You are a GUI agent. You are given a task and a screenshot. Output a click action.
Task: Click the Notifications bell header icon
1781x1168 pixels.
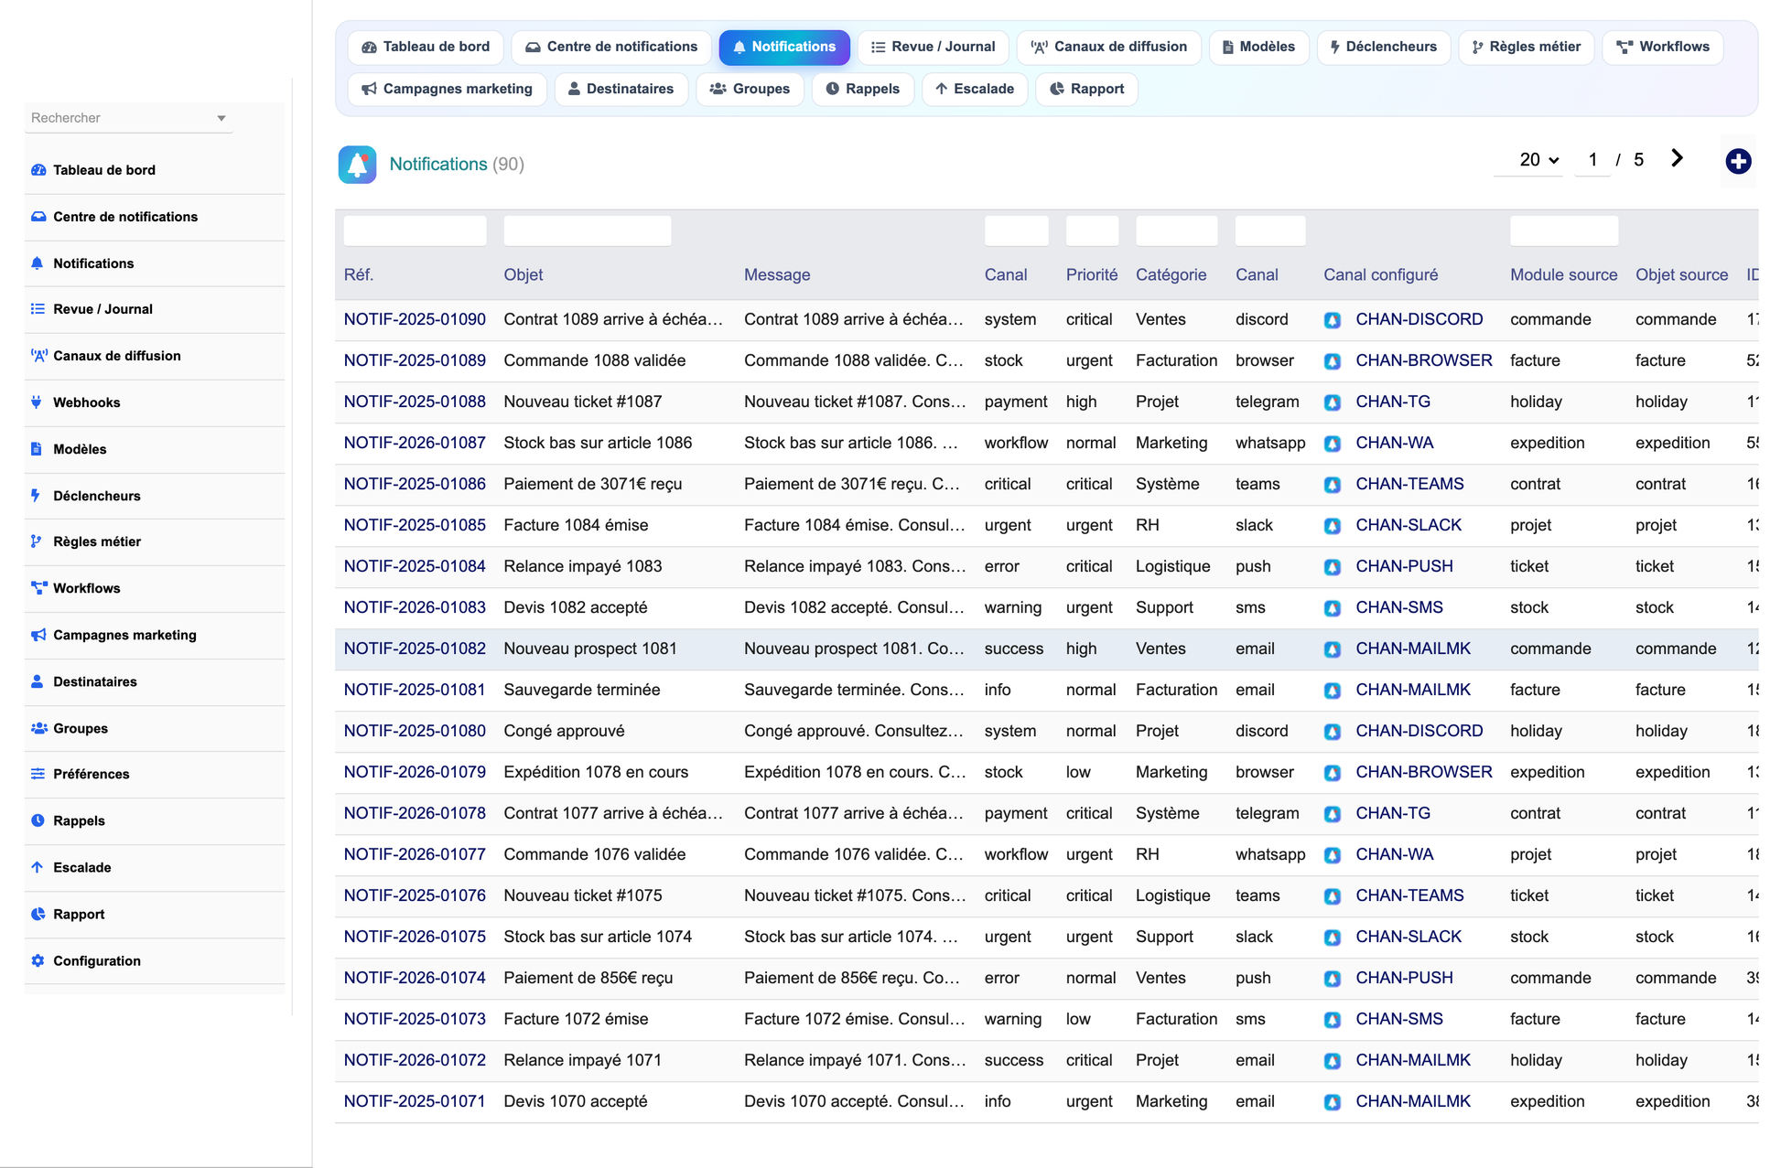click(x=357, y=165)
